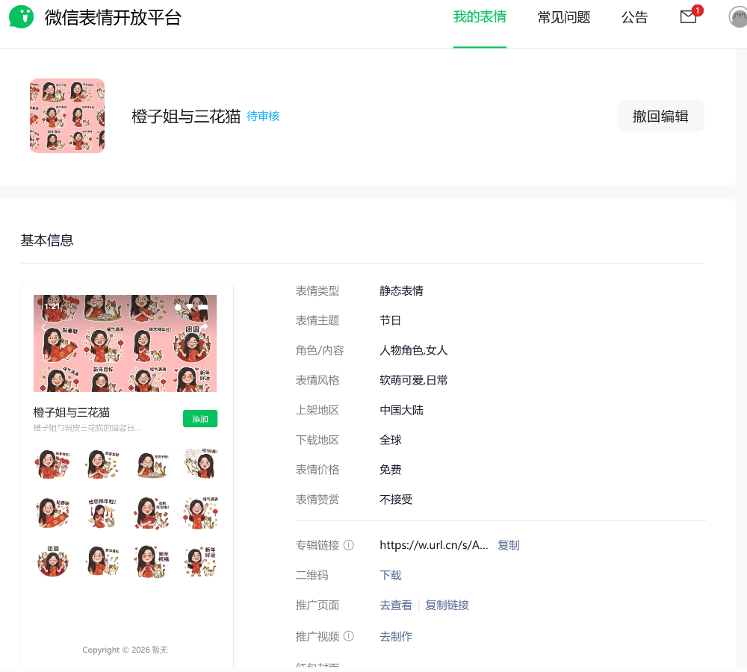Switch to 我的表情 tab
This screenshot has height=672, width=747.
pos(480,17)
